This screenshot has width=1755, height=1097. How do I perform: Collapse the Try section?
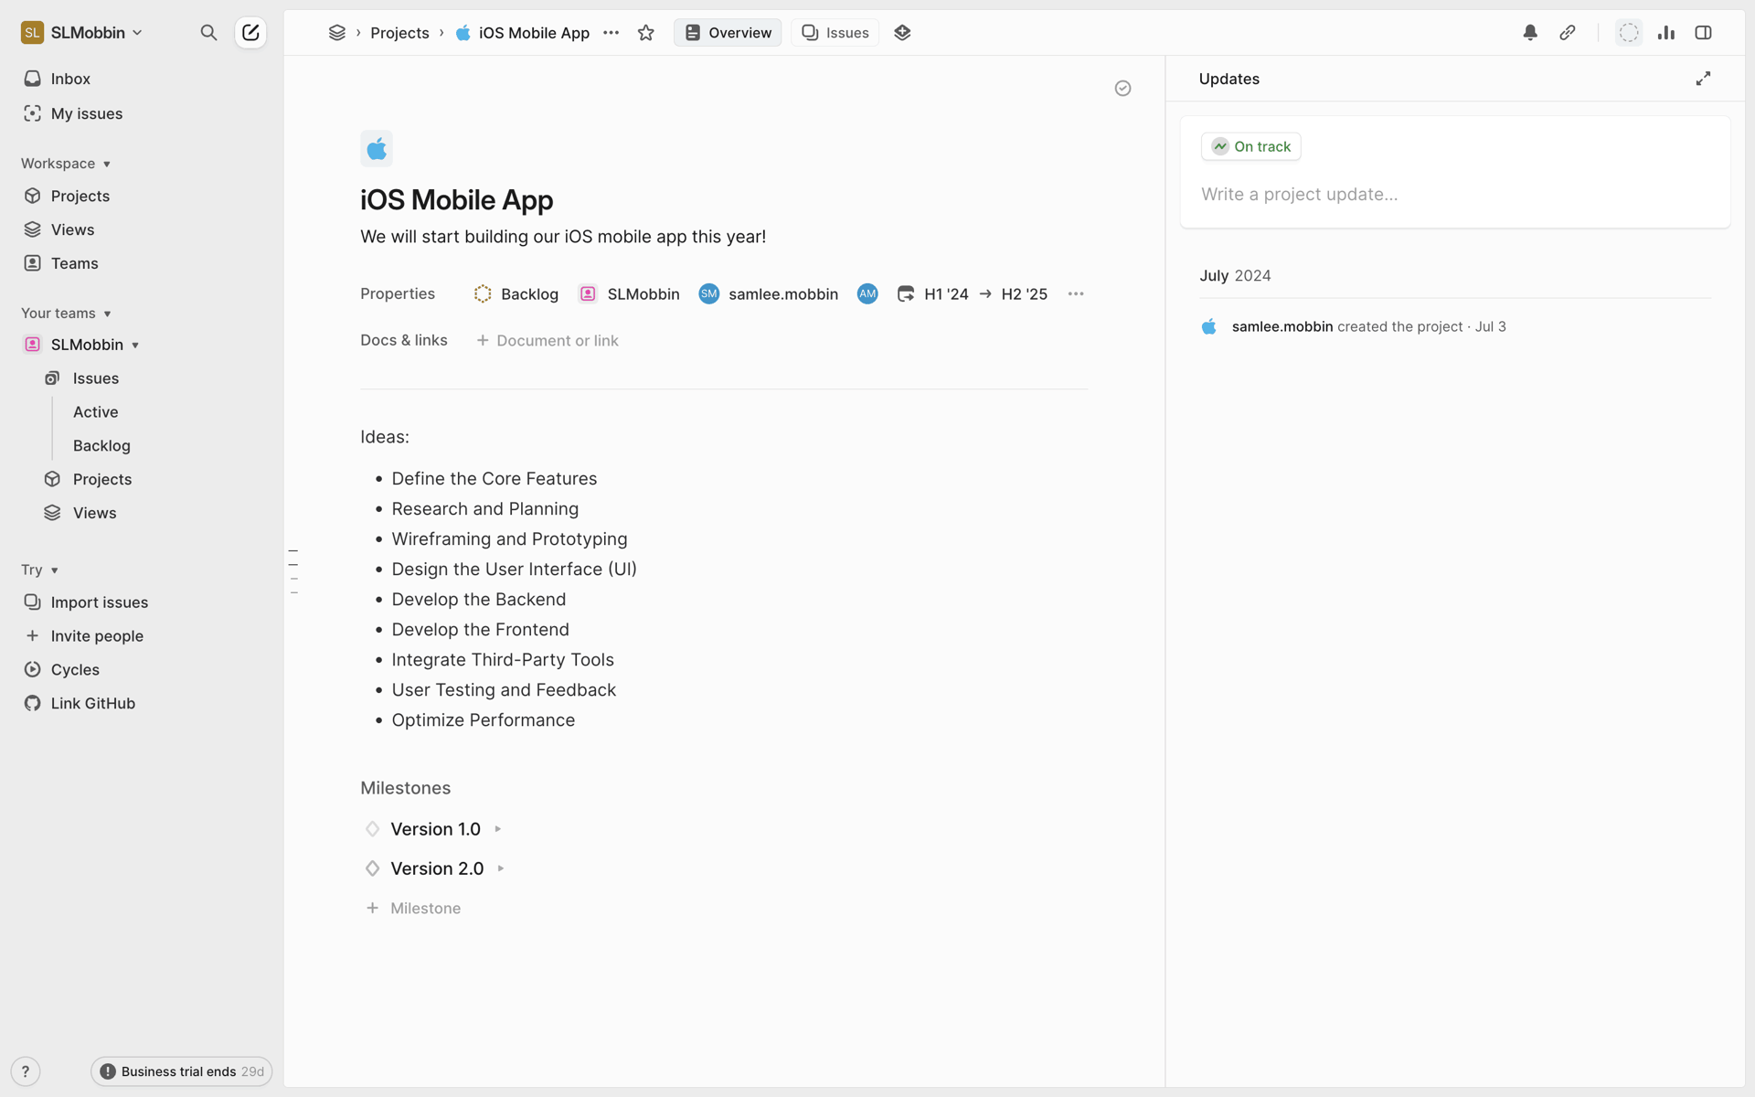coord(40,570)
